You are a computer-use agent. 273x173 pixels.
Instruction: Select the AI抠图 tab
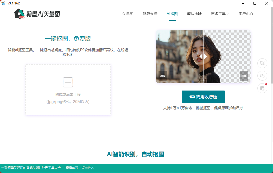point(172,14)
